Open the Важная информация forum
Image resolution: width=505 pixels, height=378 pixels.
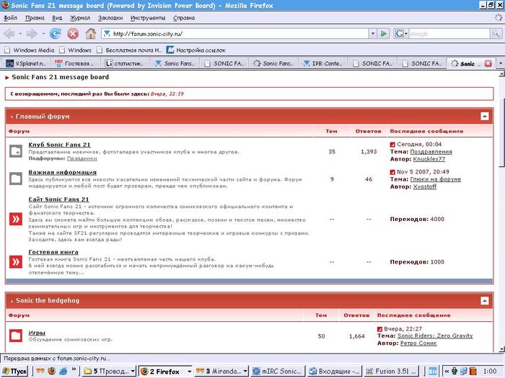63,172
